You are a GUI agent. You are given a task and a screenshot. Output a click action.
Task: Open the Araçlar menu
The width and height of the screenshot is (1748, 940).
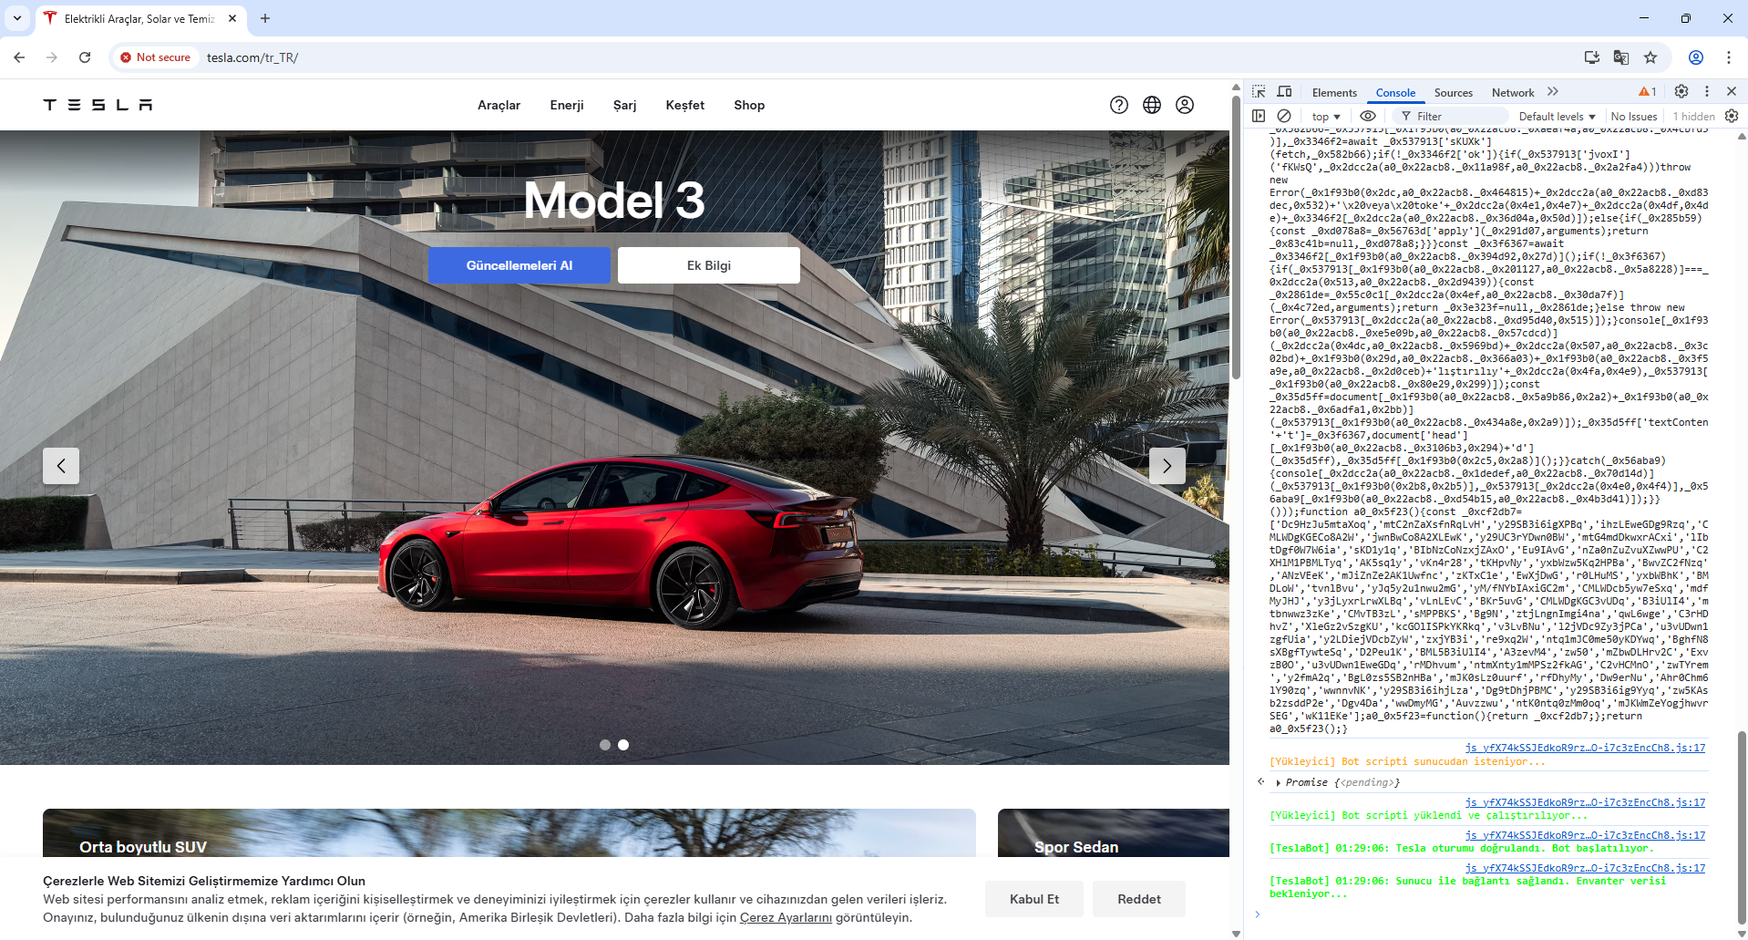(x=499, y=105)
